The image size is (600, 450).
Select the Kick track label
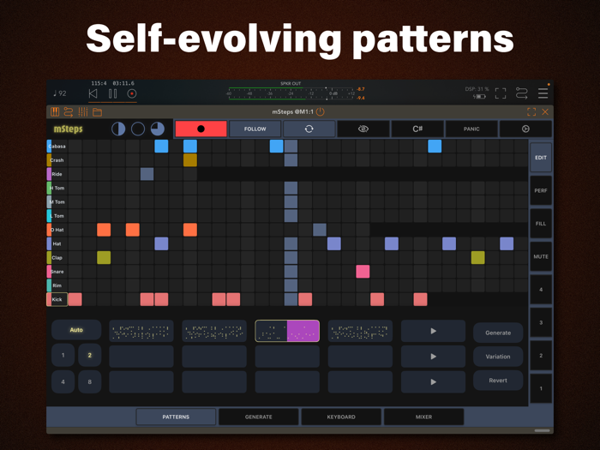57,299
